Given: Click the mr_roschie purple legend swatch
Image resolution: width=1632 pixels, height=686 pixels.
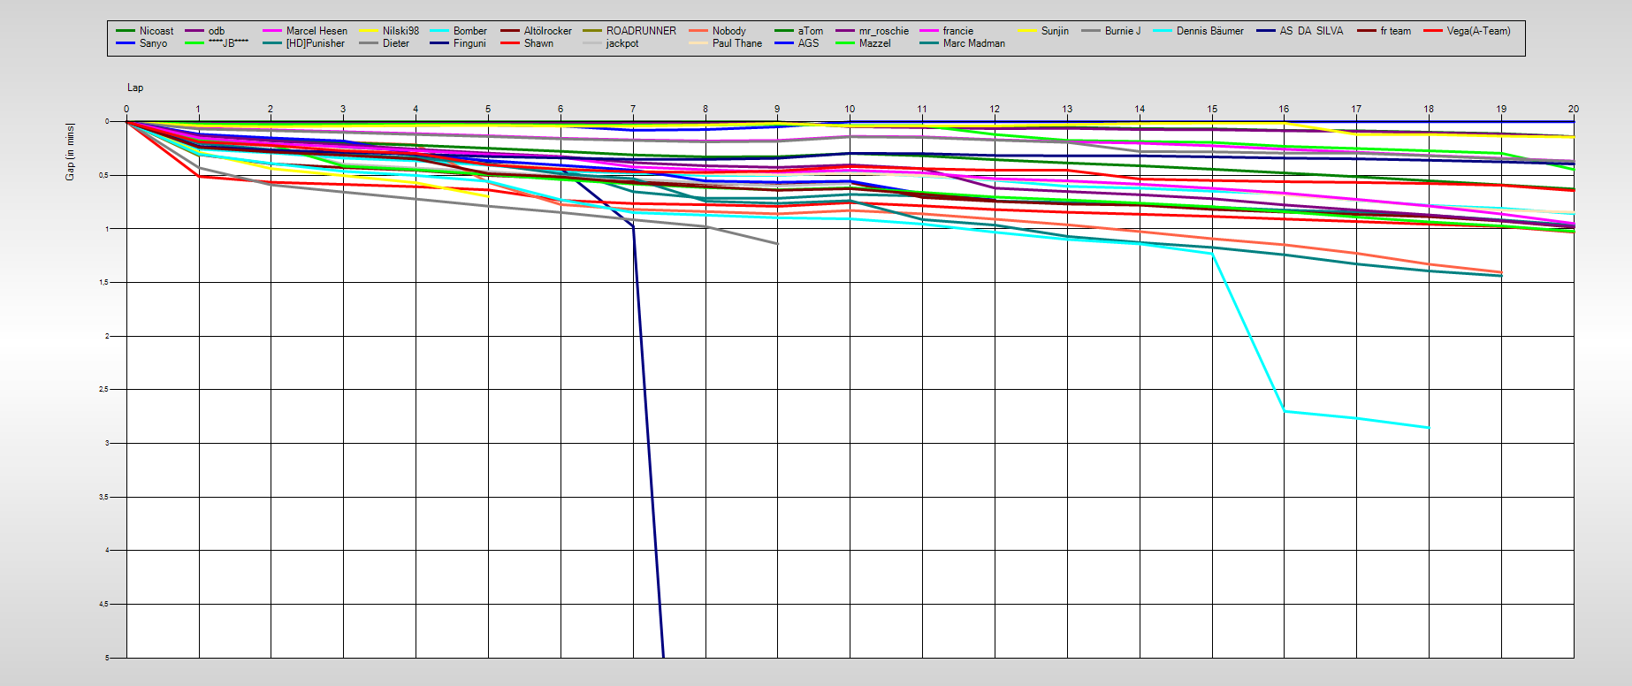Looking at the screenshot, I should point(845,31).
